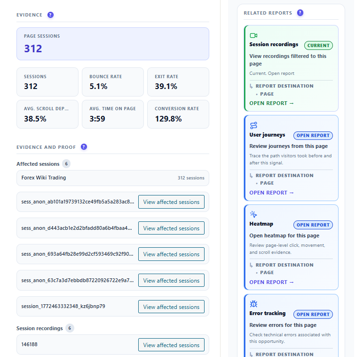Image resolution: width=363 pixels, height=357 pixels.
Task: View affected sessions for sess_anon_693a64fb28e9
Action: 171,254
